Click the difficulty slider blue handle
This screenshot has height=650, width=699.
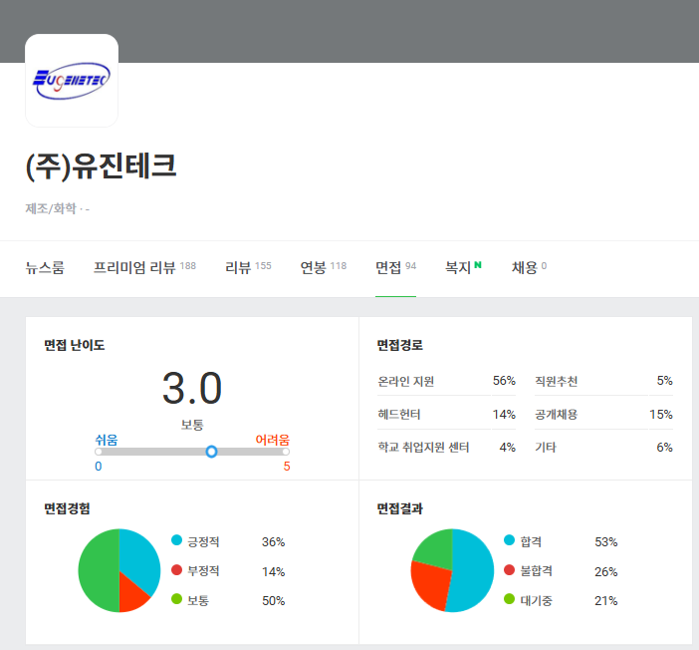(x=211, y=452)
